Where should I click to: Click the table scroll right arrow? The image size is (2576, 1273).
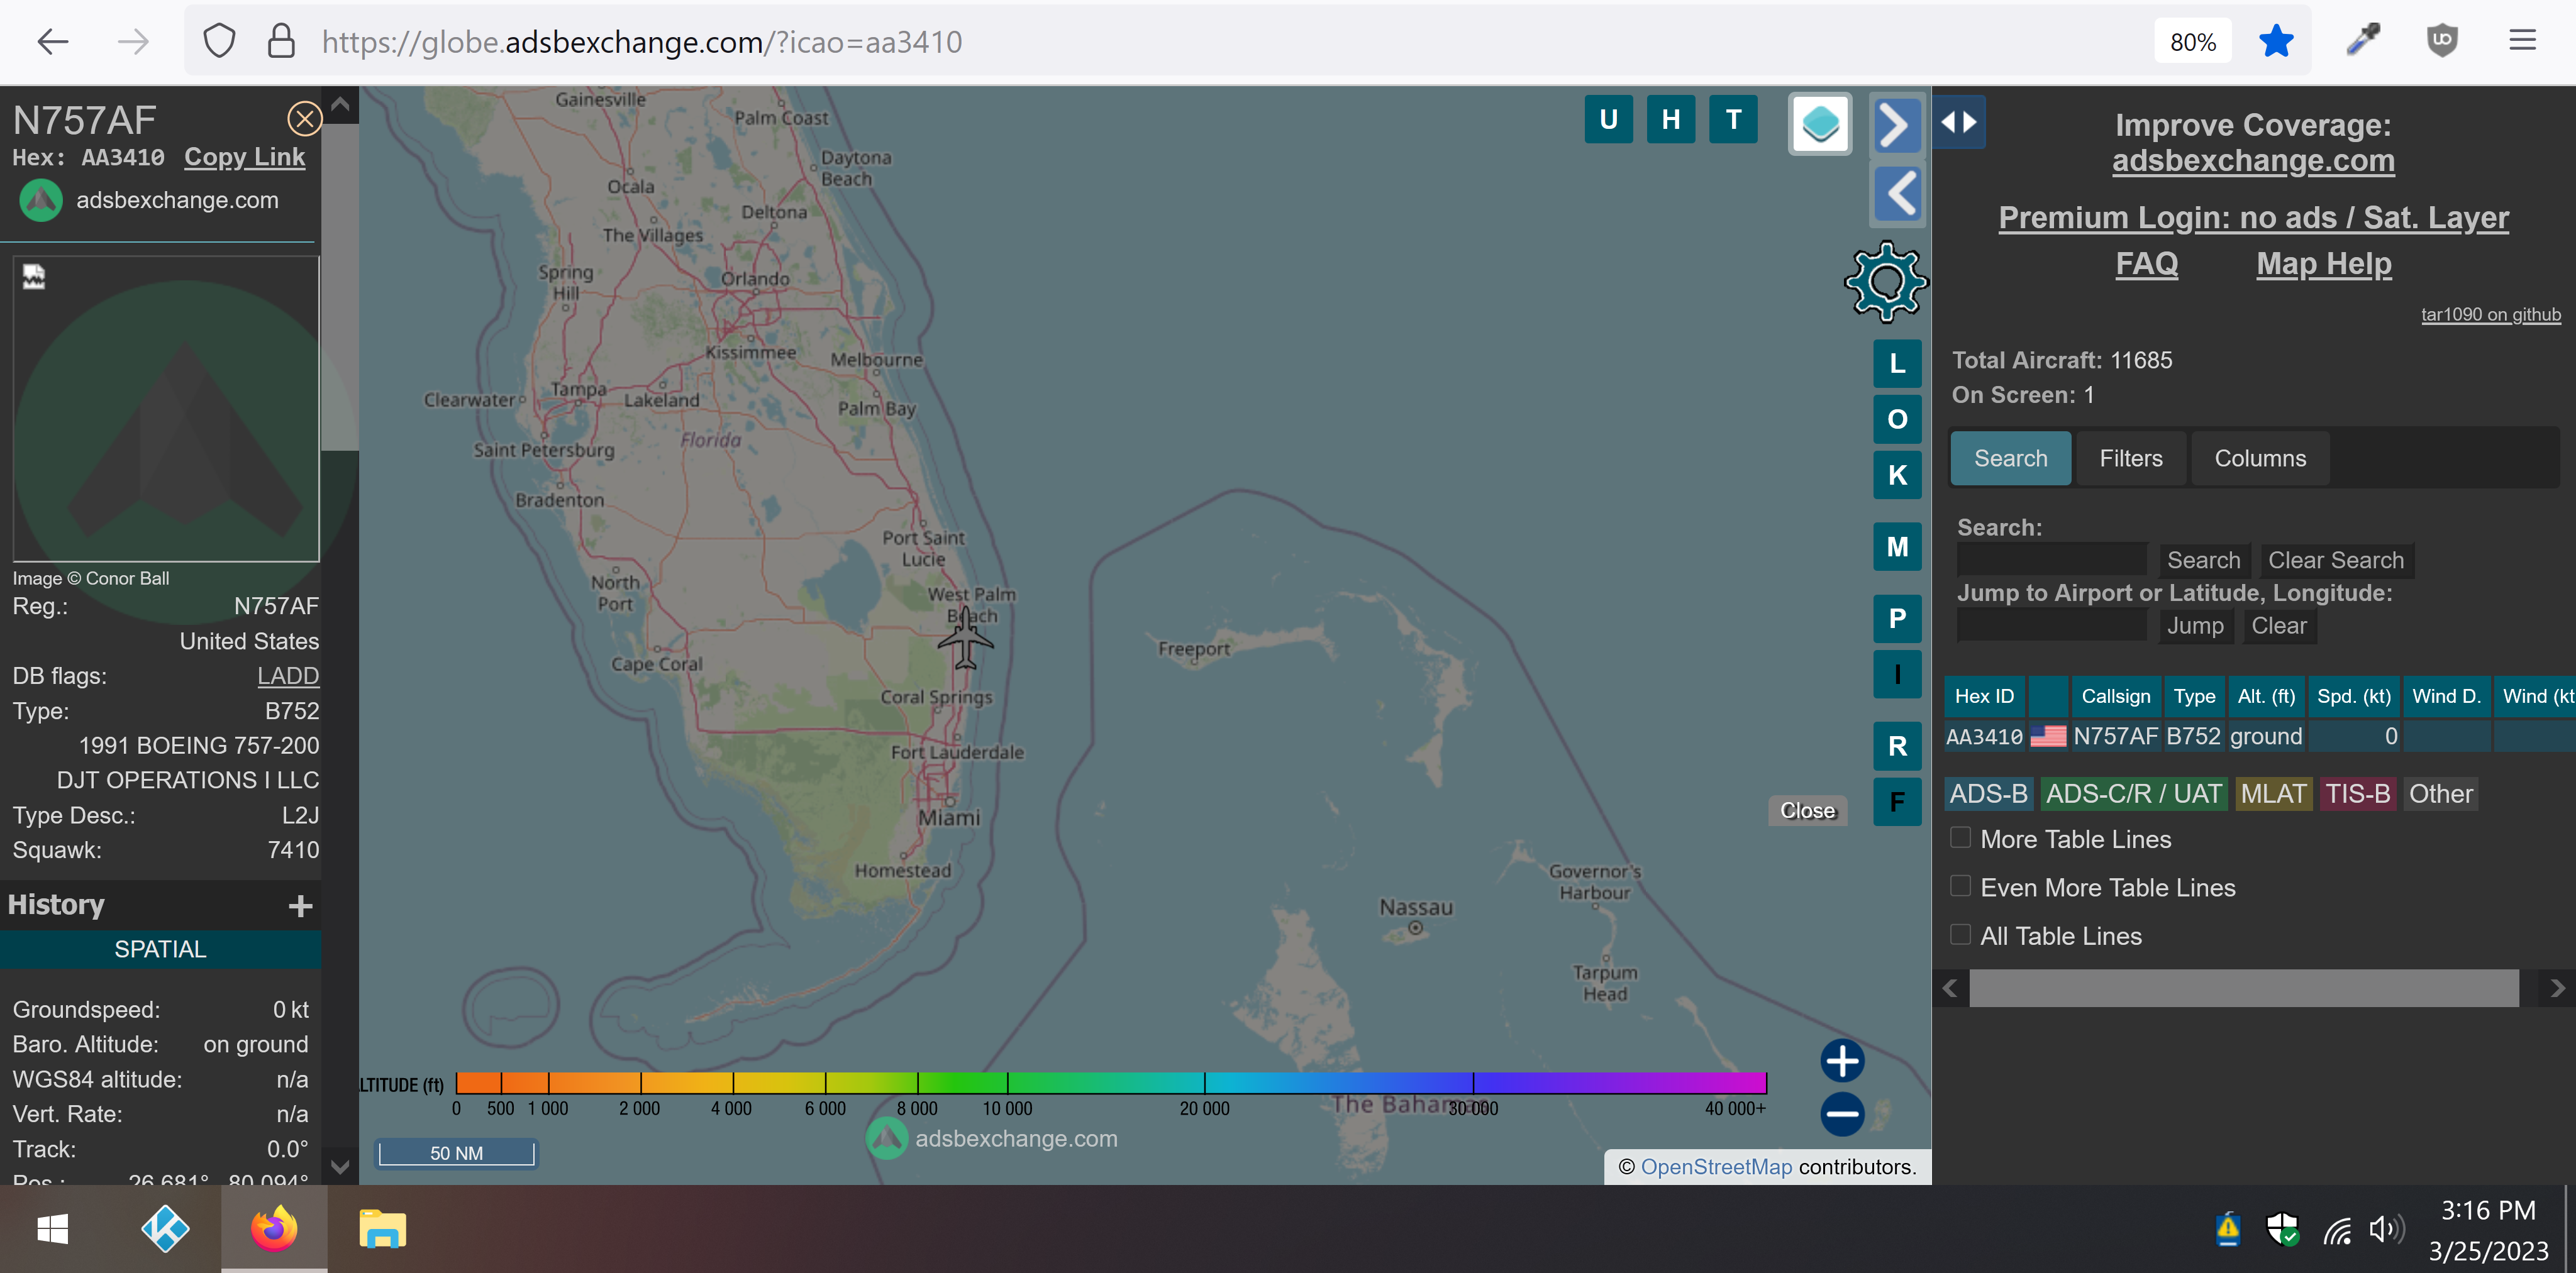coord(2557,988)
